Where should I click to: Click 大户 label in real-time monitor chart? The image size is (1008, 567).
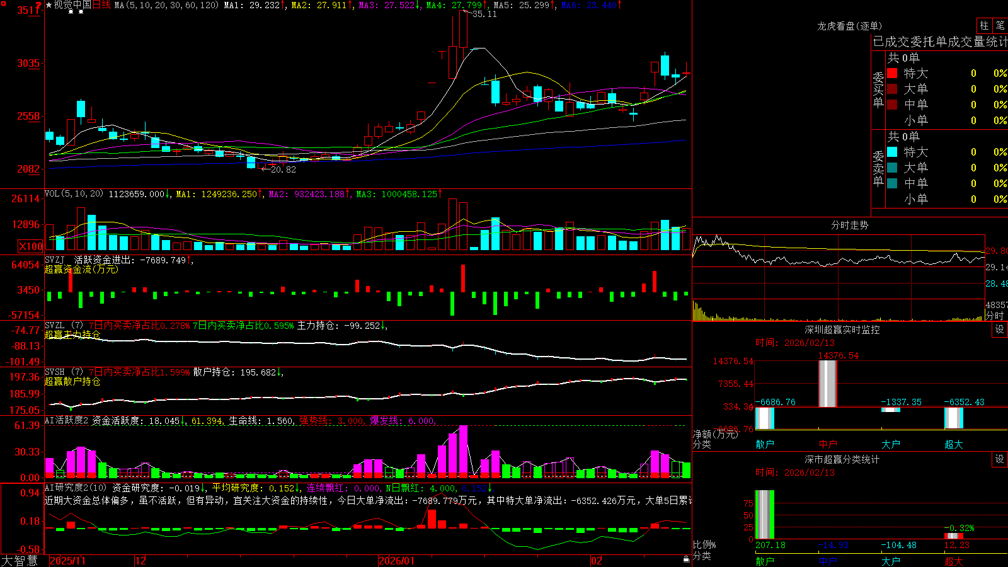click(x=890, y=444)
